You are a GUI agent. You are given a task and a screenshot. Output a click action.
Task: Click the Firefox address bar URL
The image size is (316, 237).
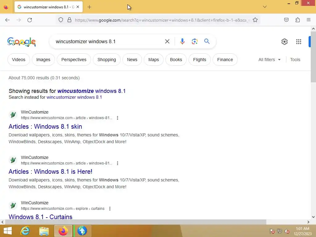[162, 20]
